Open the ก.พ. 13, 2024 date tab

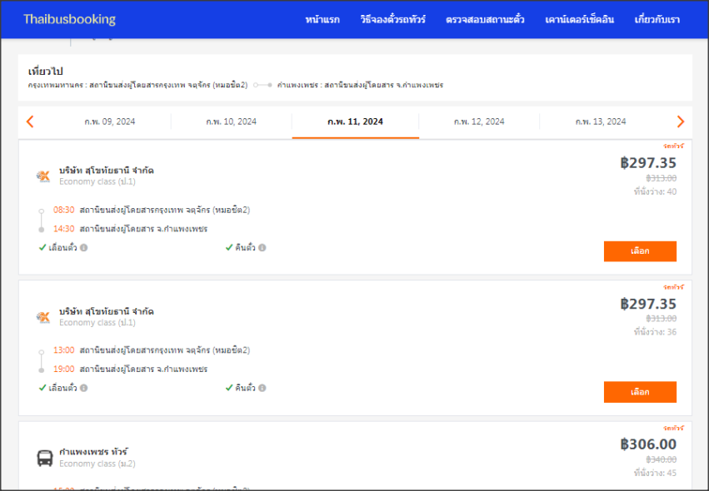coord(601,122)
